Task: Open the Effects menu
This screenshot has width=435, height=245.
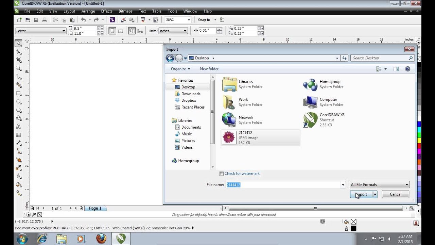Action: (x=107, y=11)
